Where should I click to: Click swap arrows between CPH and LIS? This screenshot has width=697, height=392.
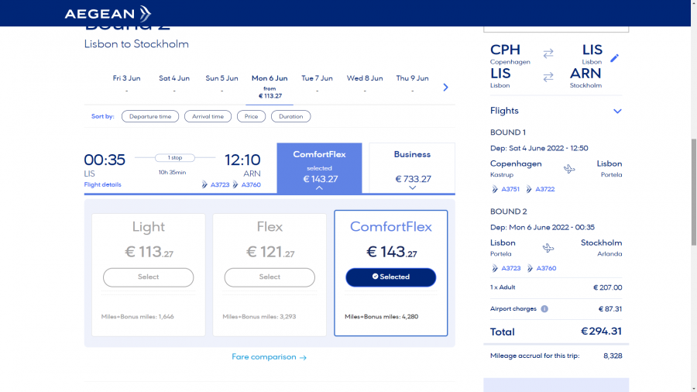tap(548, 53)
